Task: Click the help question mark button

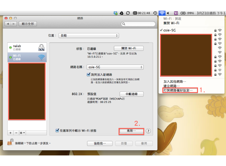Action: click(148, 131)
